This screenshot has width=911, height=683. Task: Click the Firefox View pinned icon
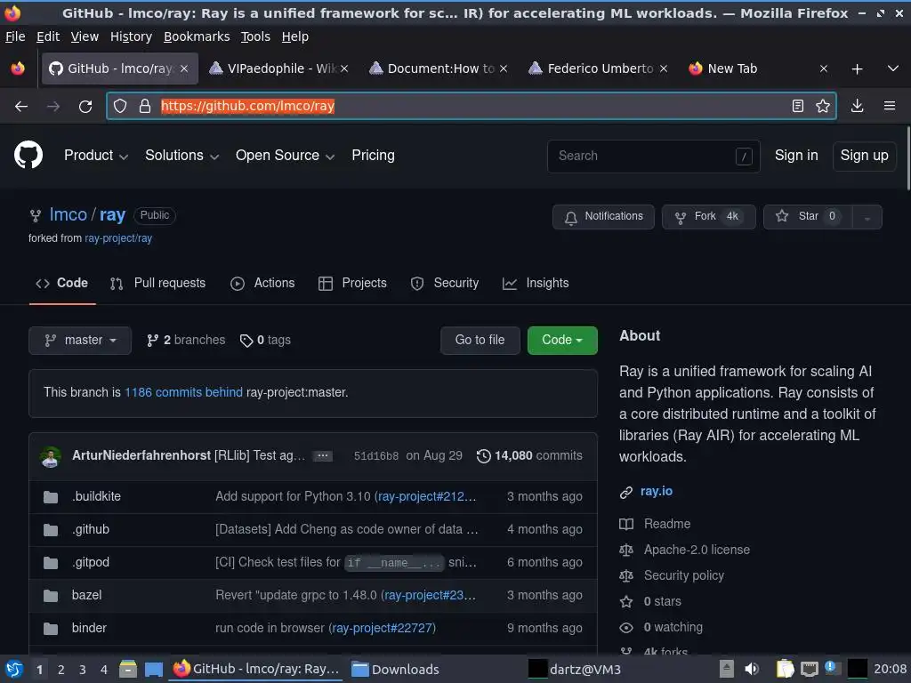pyautogui.click(x=18, y=68)
